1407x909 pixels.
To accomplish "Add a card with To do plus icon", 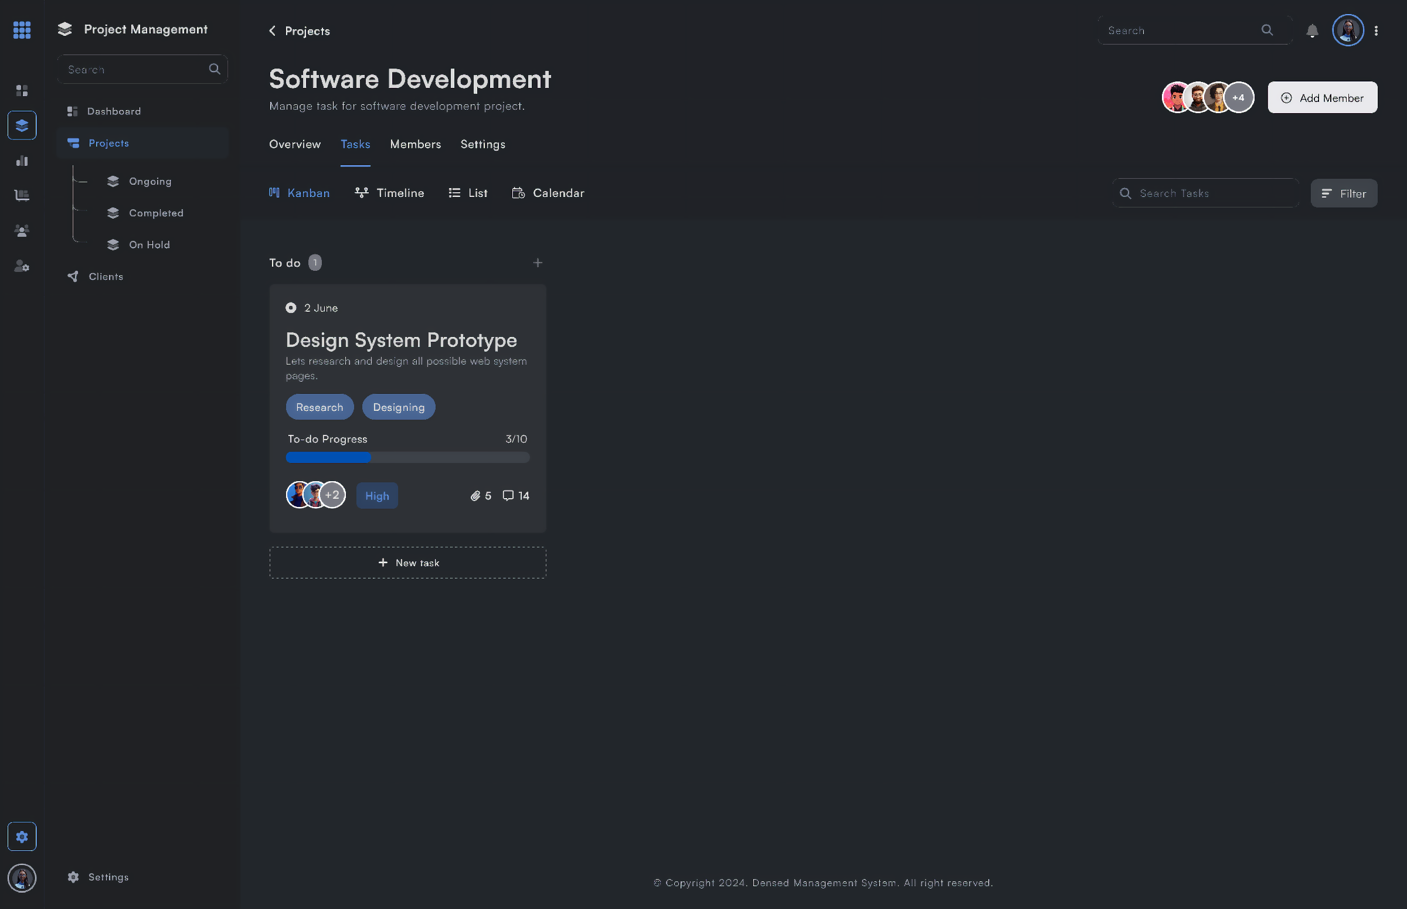I will point(537,263).
